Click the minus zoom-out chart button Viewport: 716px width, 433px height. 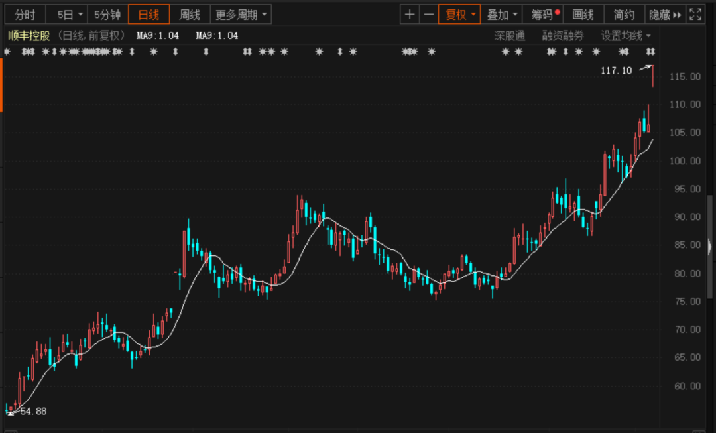tap(429, 15)
